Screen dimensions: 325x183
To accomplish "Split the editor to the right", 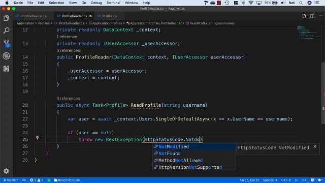I will (x=312, y=16).
